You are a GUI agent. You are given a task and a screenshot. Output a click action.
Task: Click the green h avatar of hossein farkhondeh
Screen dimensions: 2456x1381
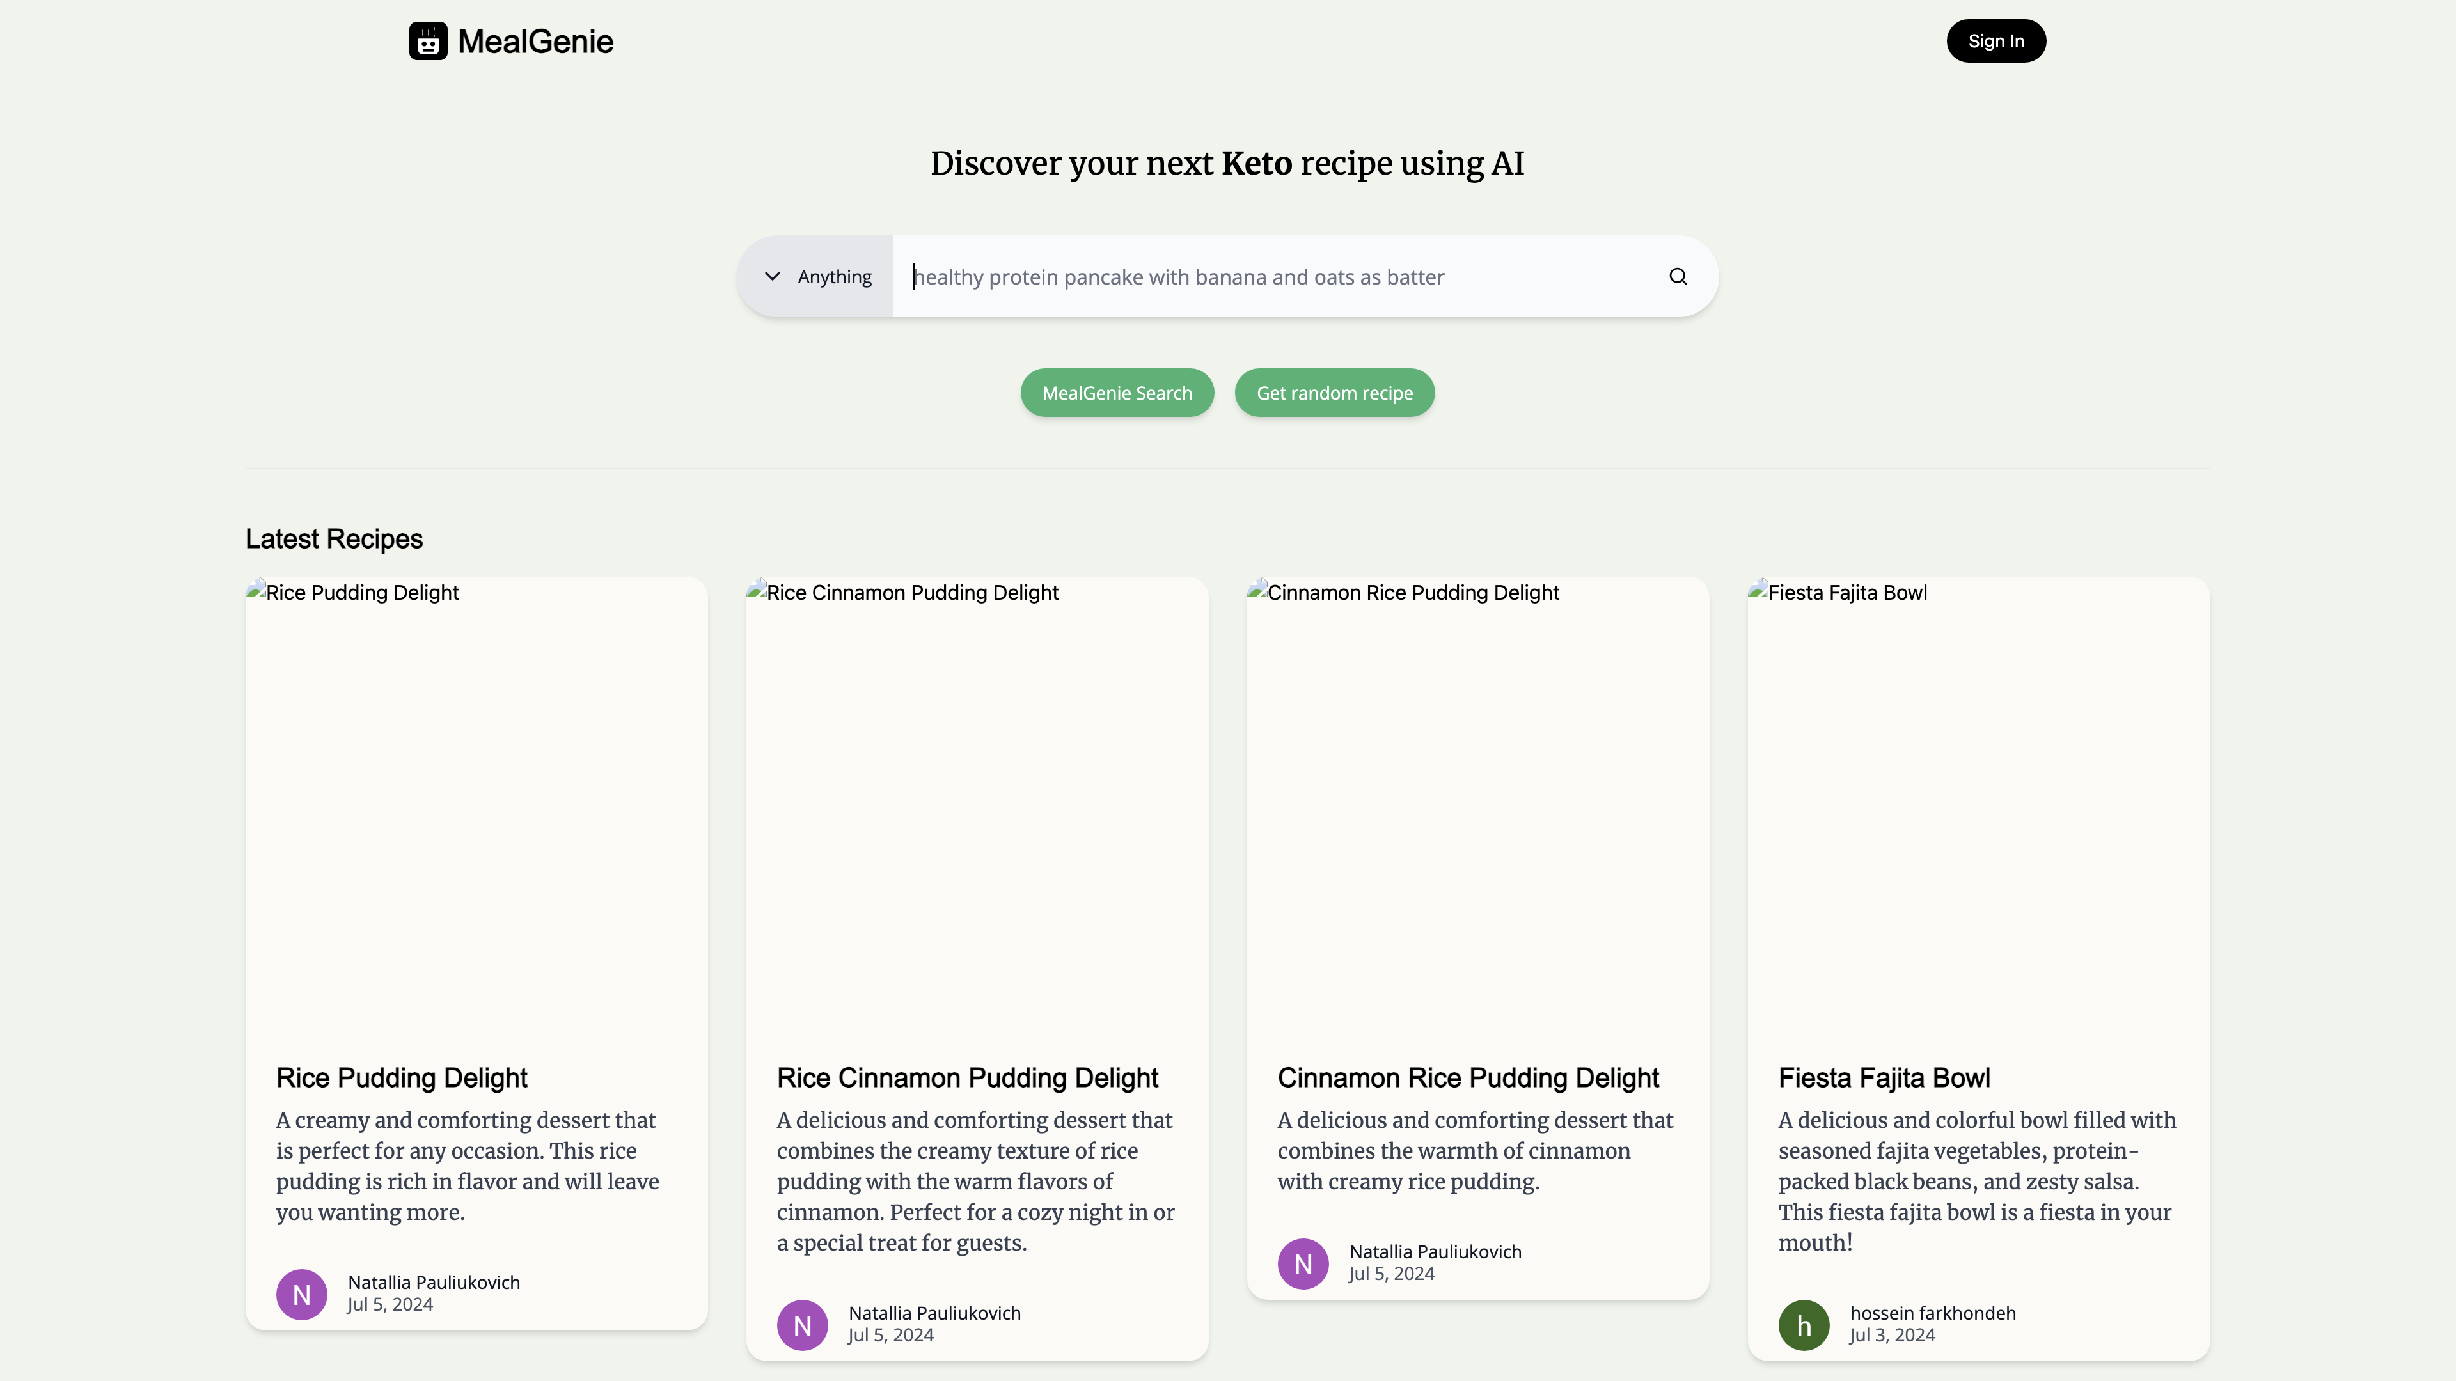point(1803,1325)
